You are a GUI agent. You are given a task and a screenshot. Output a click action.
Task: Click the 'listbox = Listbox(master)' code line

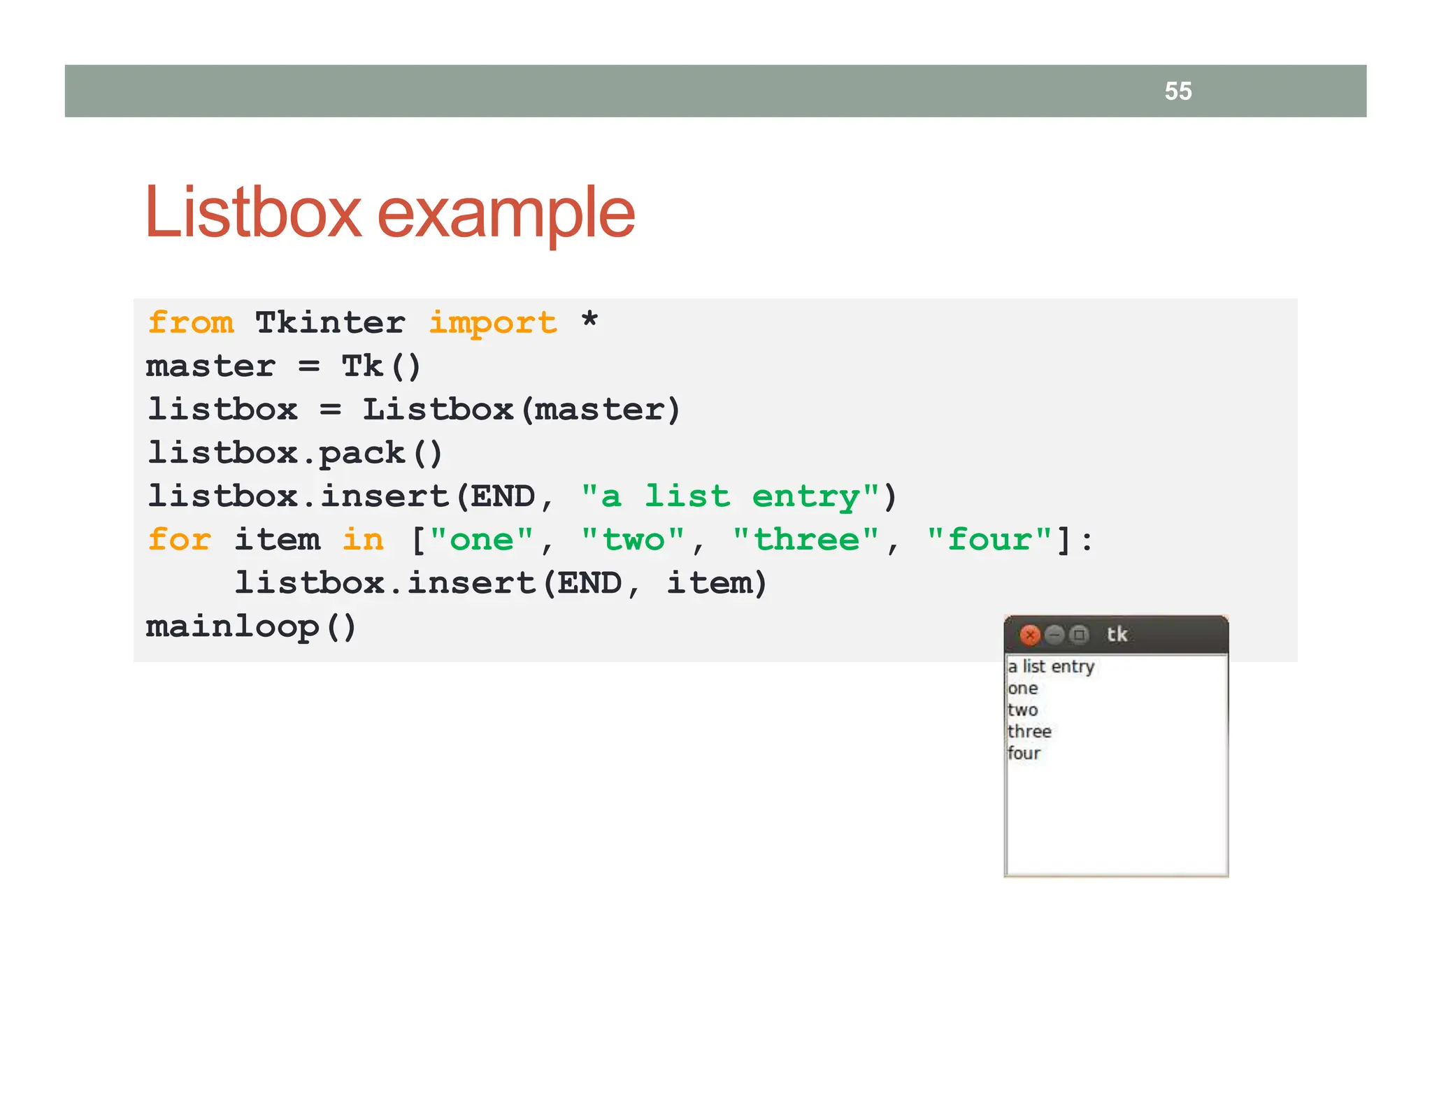[x=413, y=410]
